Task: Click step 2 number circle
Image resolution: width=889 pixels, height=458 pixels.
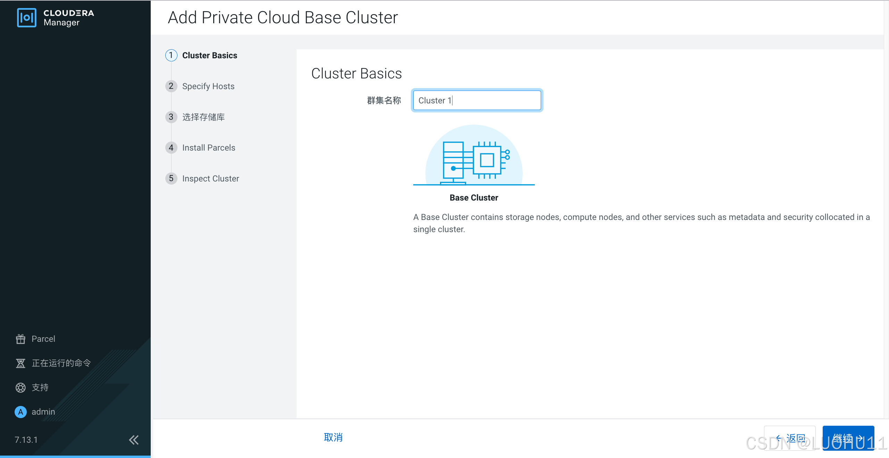Action: 171,86
